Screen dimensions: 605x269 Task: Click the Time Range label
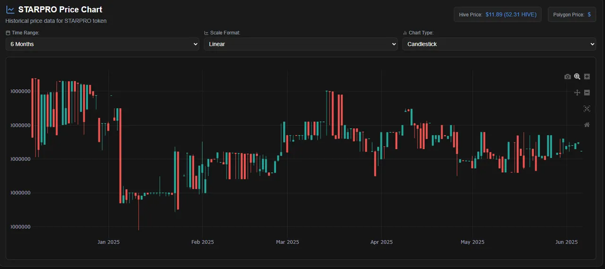pos(26,33)
